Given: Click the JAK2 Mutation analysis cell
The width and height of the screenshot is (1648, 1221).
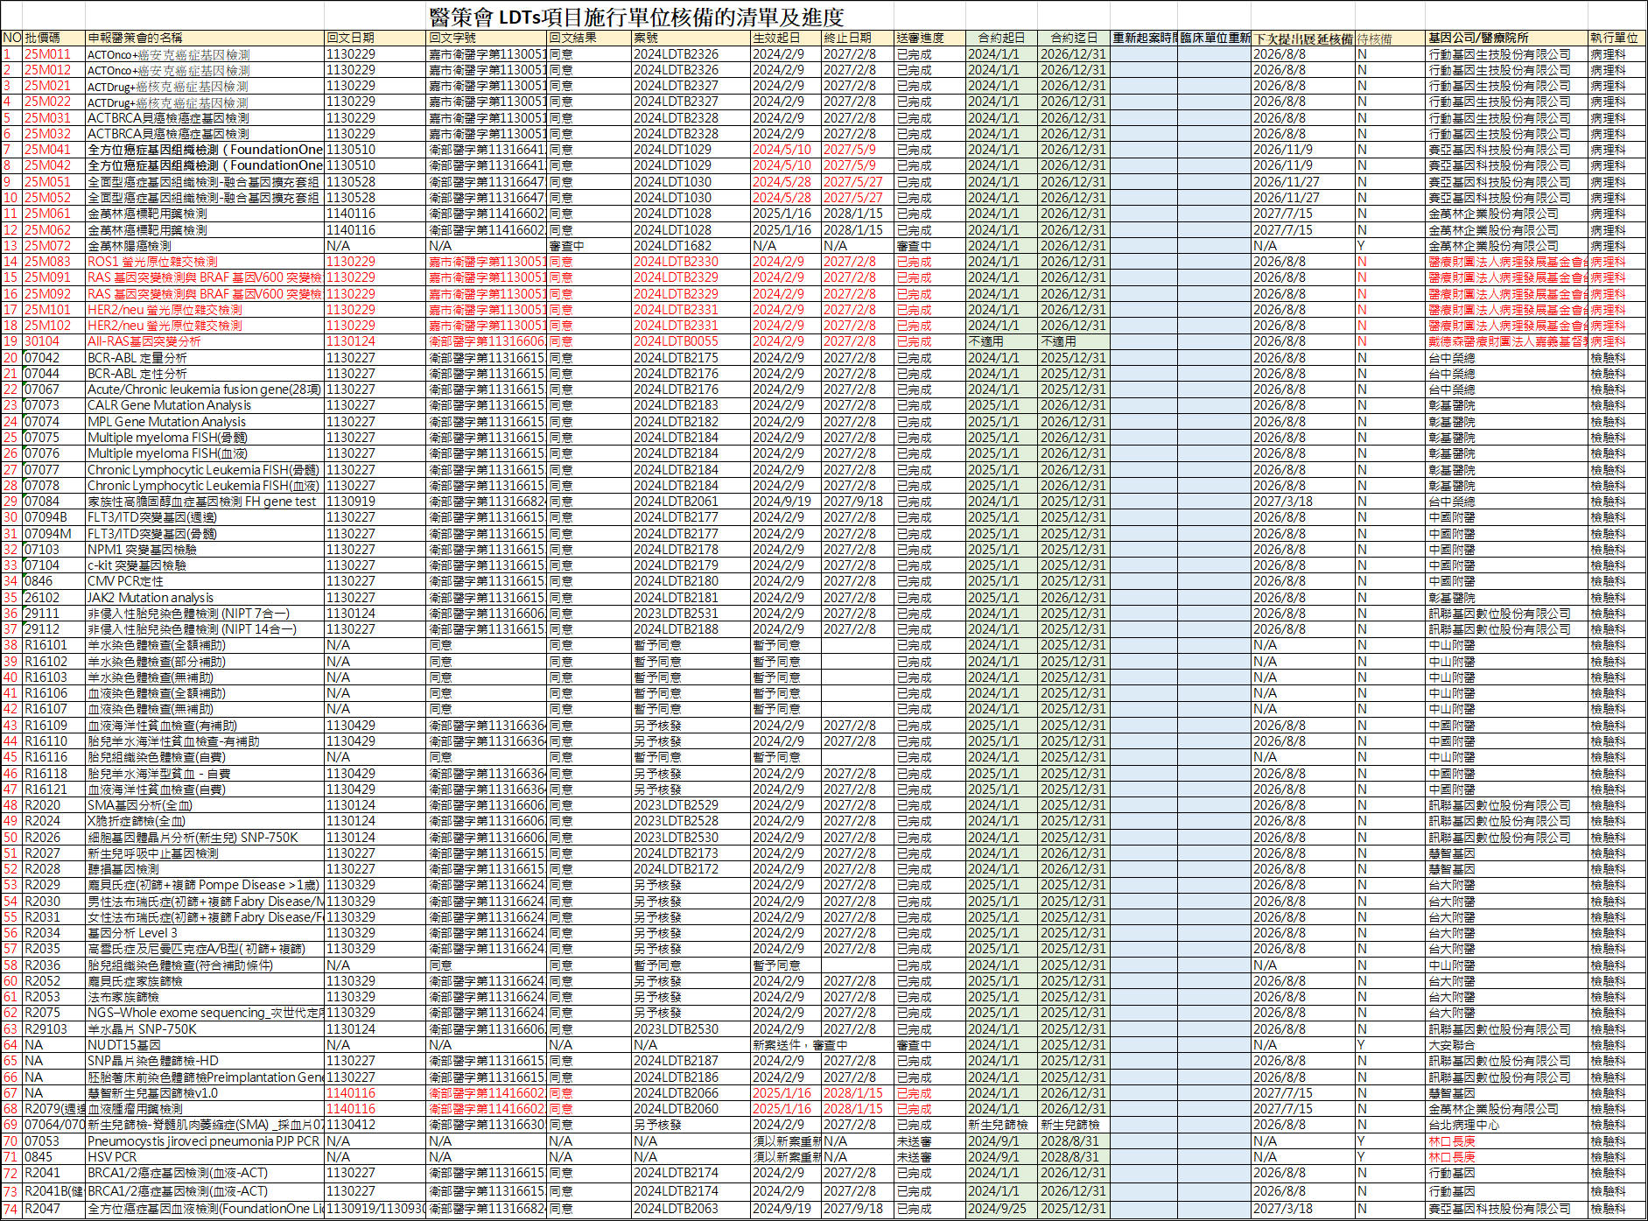Looking at the screenshot, I should click(x=150, y=598).
